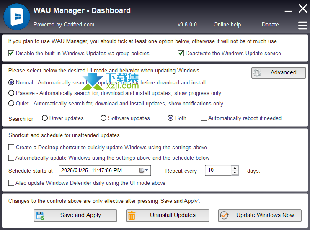Click the Uninstall Updates button
Screen dimensions: 310x230
[x=168, y=215]
